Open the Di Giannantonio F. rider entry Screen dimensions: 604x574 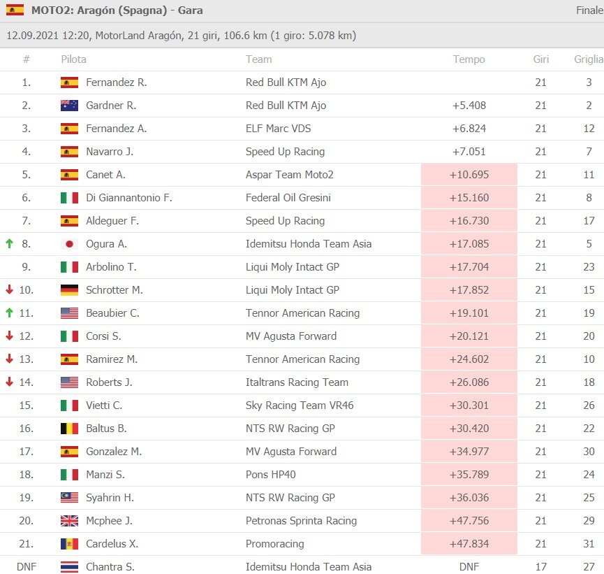click(x=128, y=198)
